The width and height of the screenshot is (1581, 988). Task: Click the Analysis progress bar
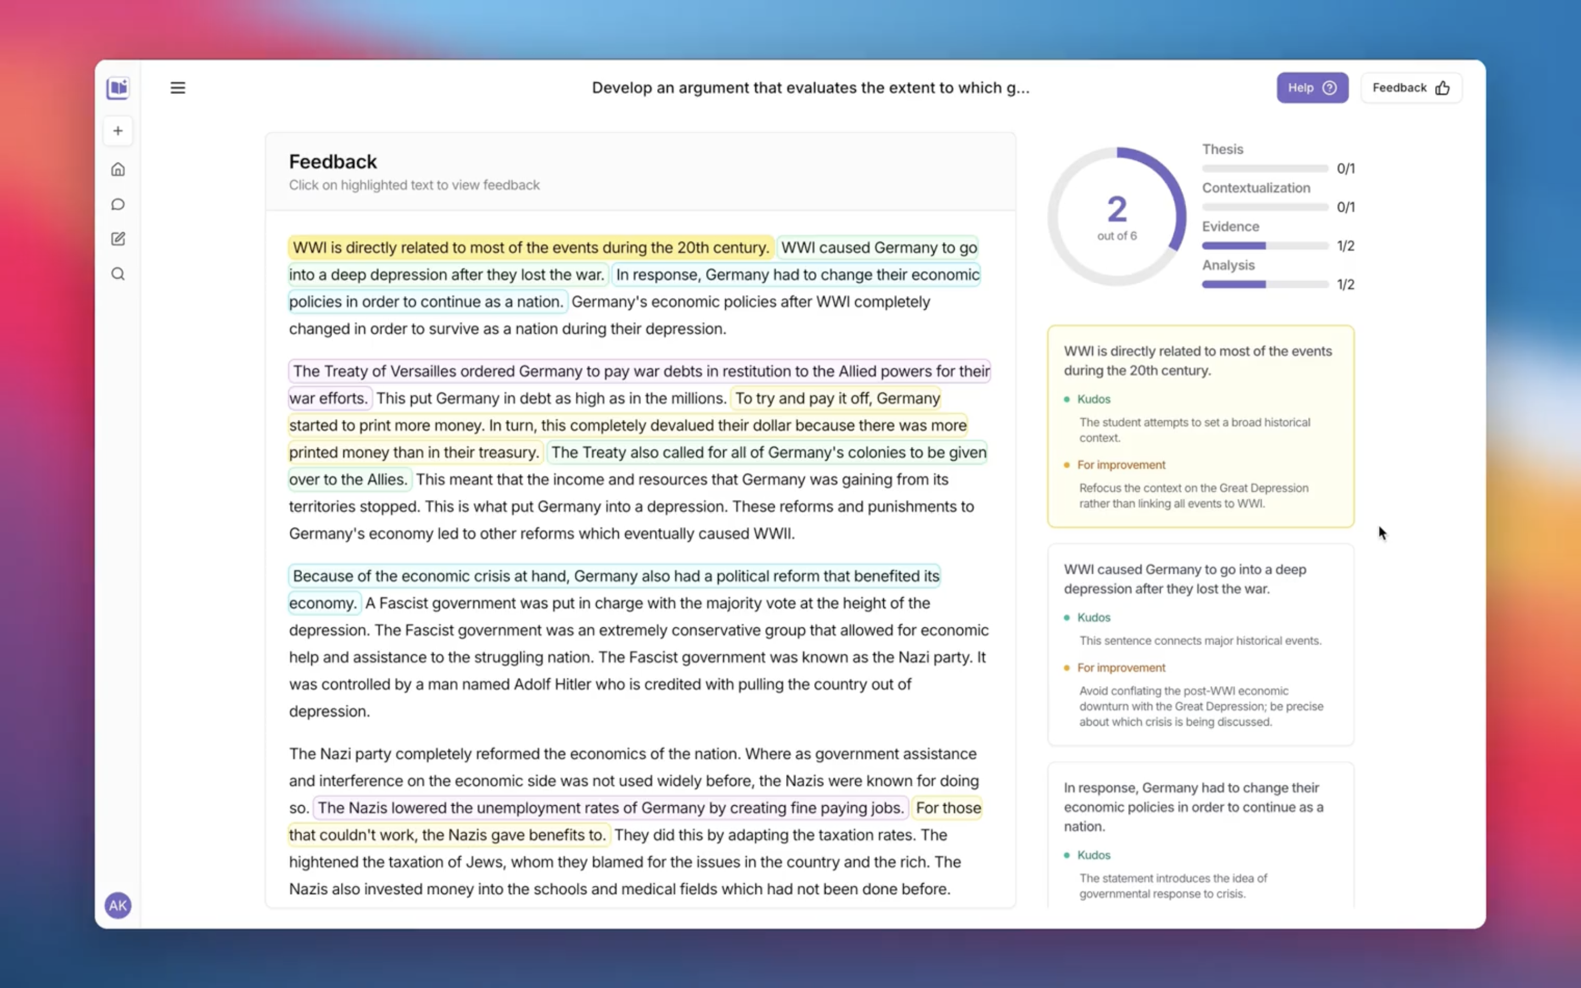click(1264, 284)
